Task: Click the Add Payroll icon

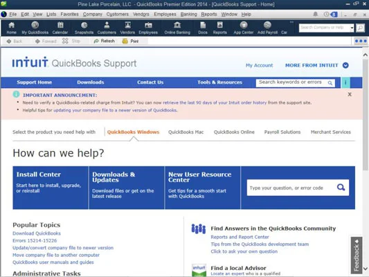Action: [x=267, y=28]
